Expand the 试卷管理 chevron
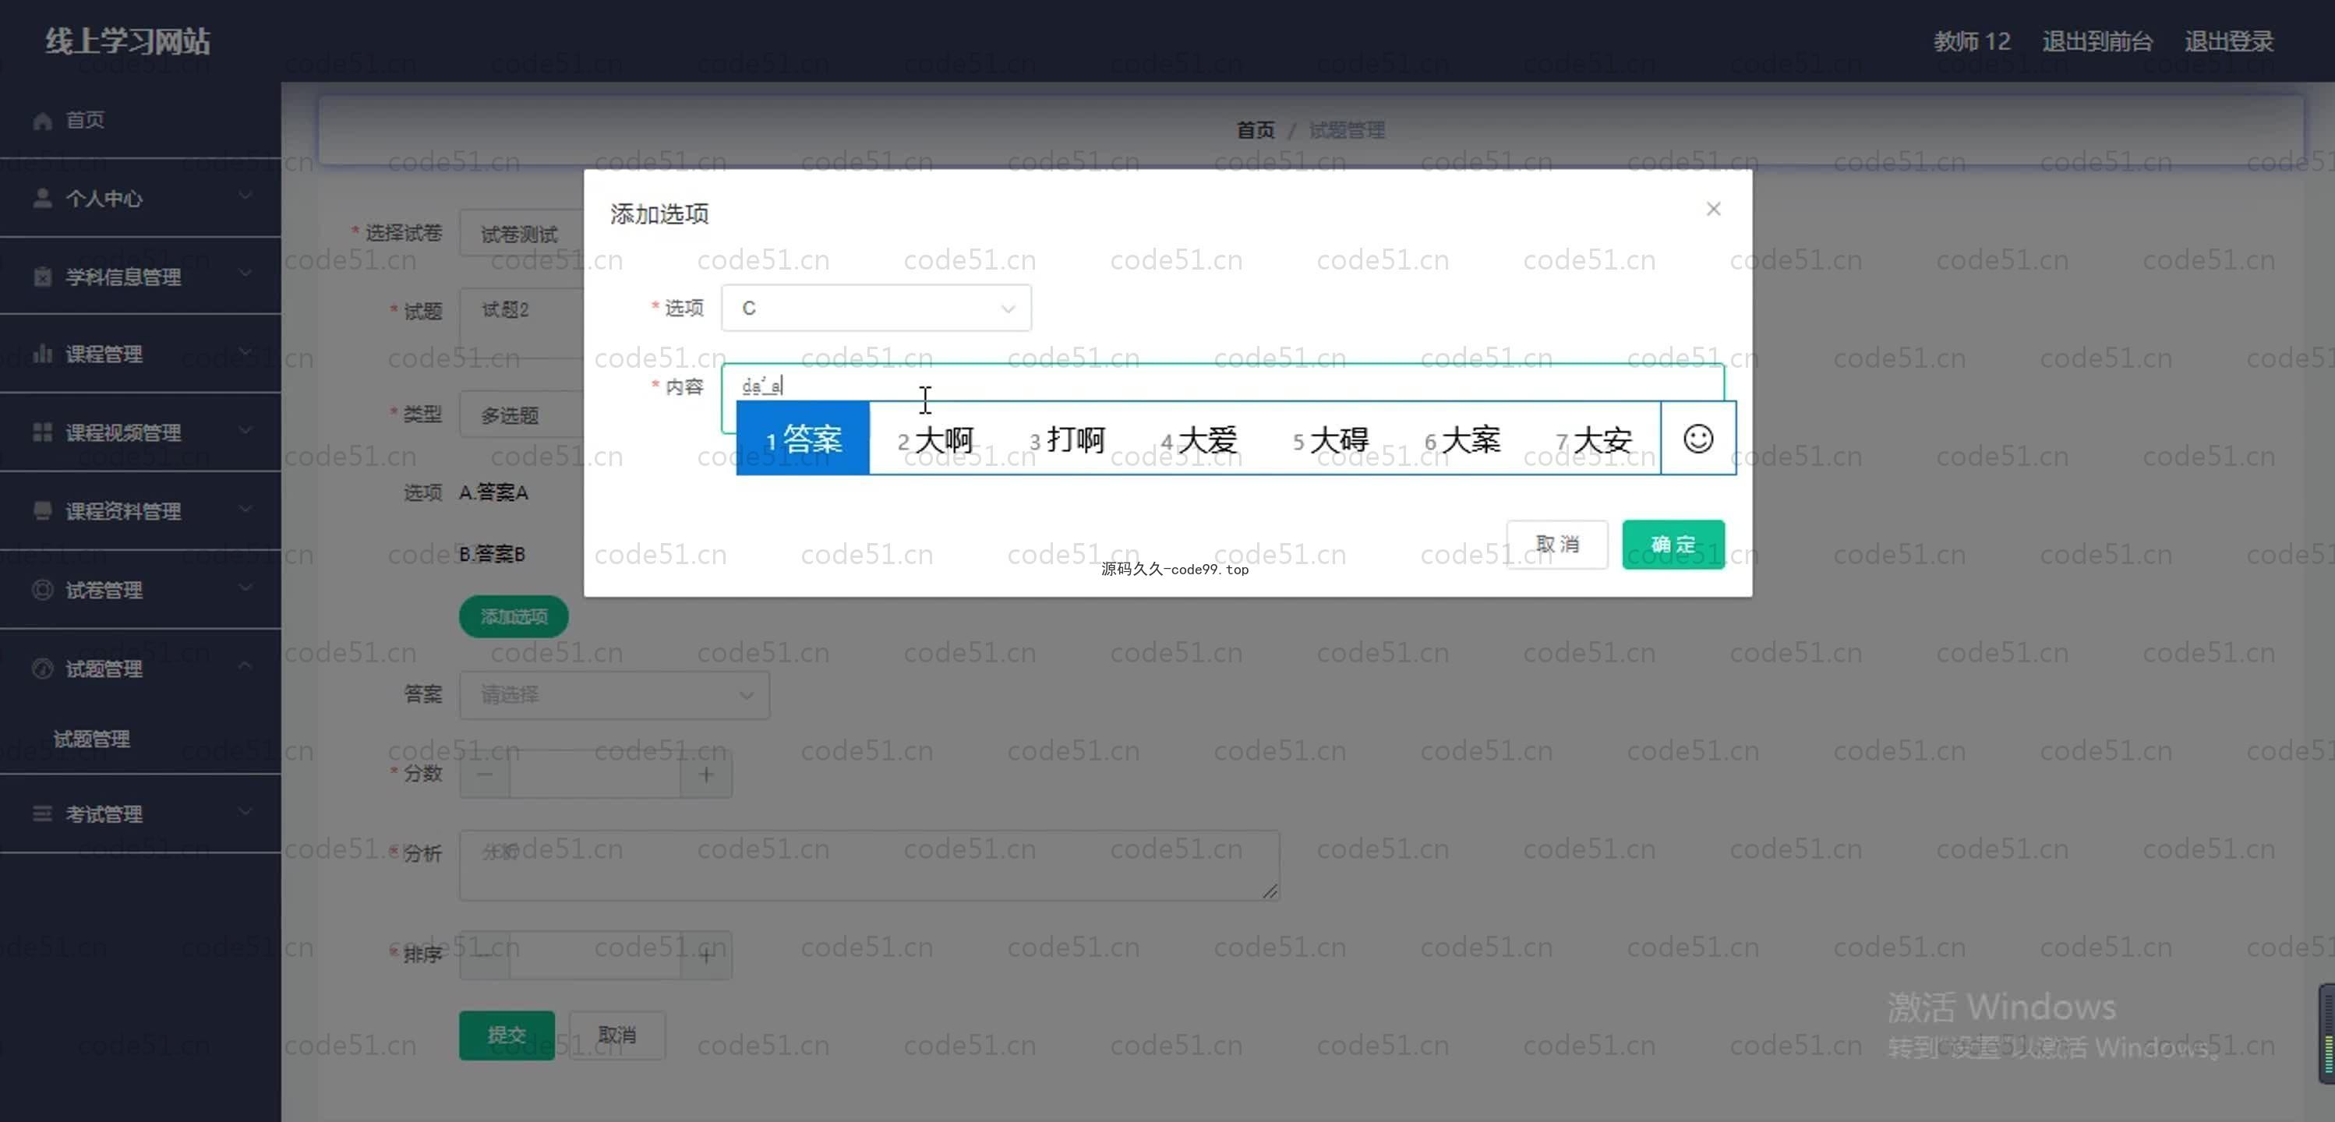Screen dimensions: 2335x1122 [x=245, y=587]
